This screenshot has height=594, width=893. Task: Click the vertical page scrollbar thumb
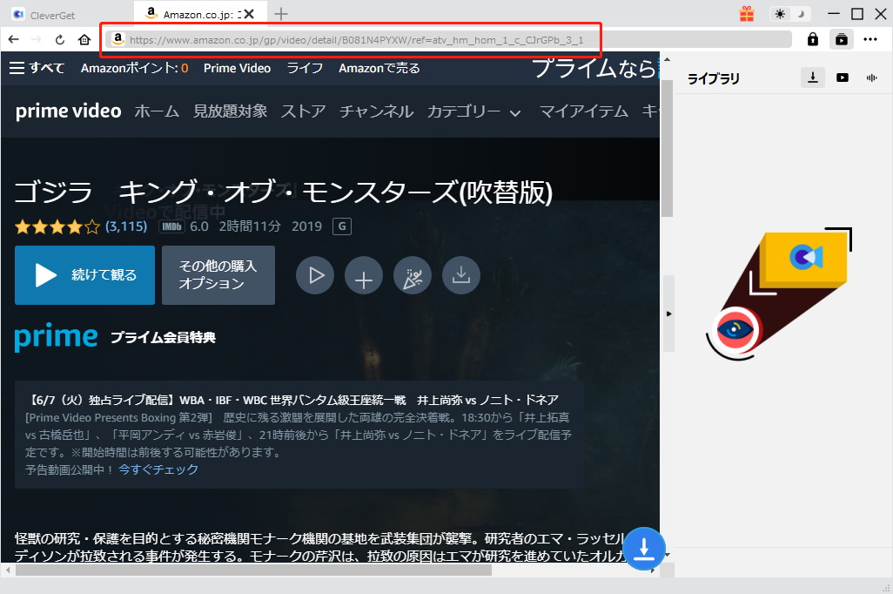(x=667, y=149)
